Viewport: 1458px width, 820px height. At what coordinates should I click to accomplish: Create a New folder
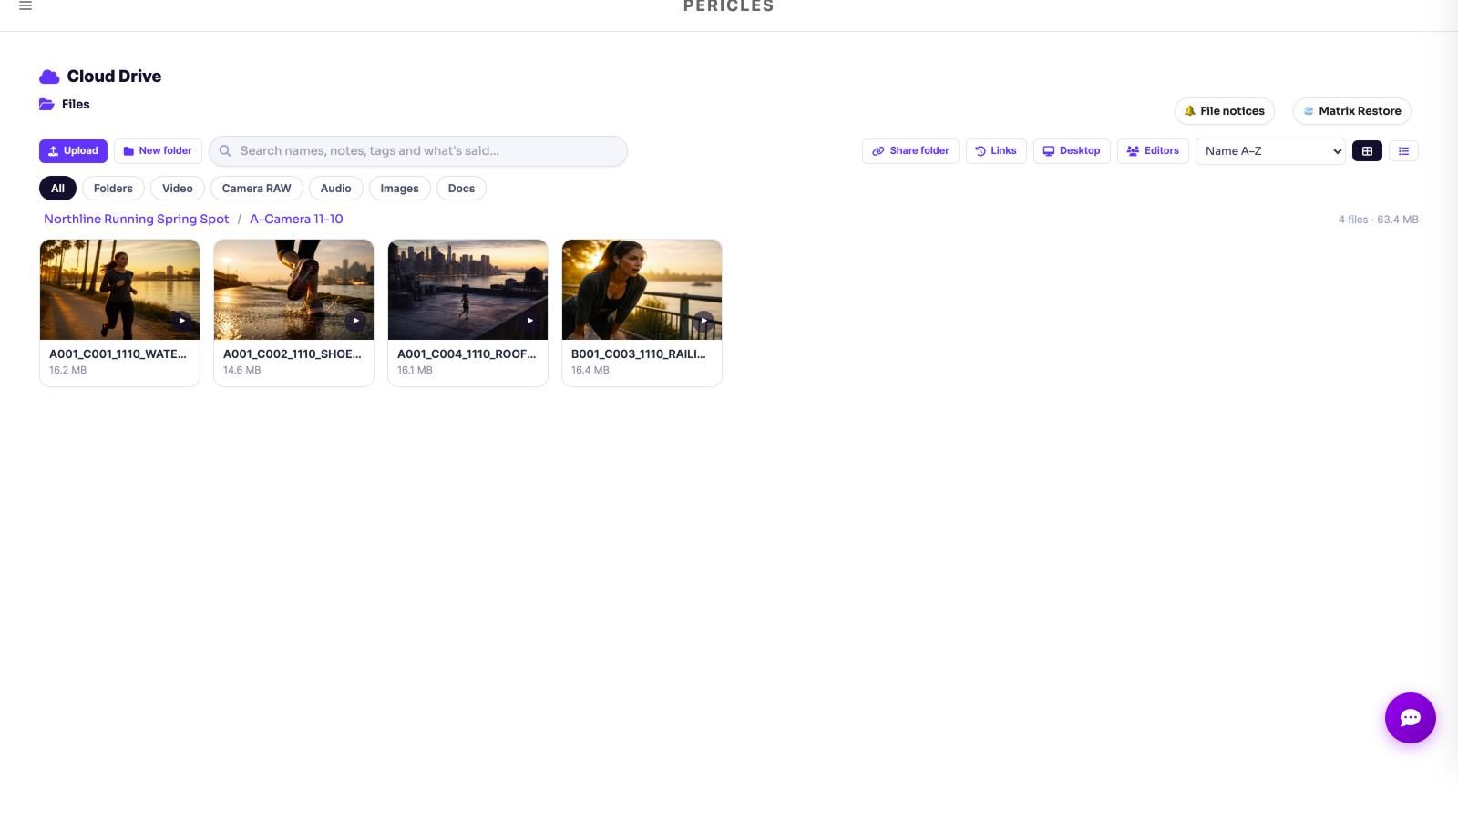coord(158,151)
